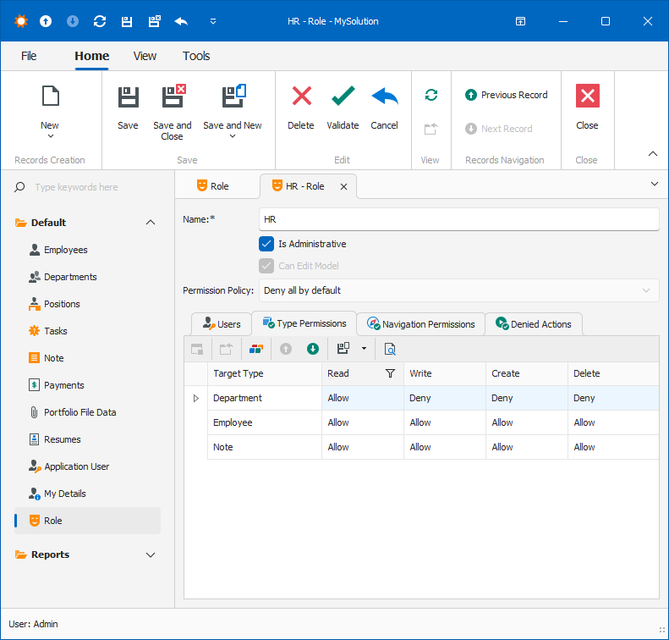Click grid toolbar gray up arrow
Viewport: 669px width, 640px height.
click(286, 350)
